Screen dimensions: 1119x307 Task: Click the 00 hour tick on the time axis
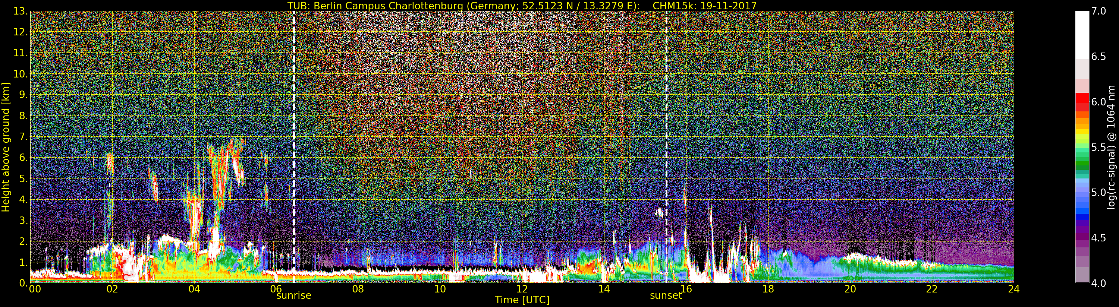coord(35,289)
